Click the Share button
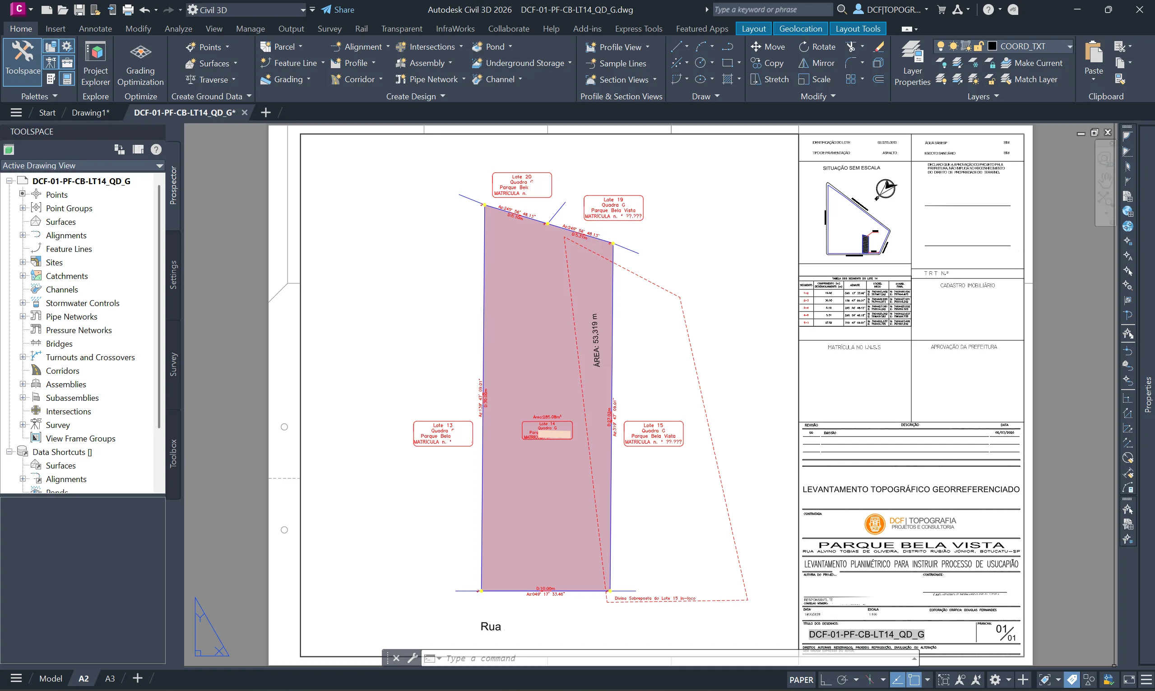This screenshot has width=1155, height=691. coord(338,10)
